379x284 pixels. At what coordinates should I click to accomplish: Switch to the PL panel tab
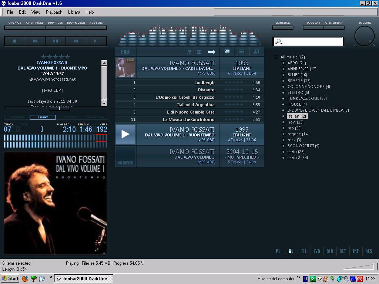[x=278, y=251]
